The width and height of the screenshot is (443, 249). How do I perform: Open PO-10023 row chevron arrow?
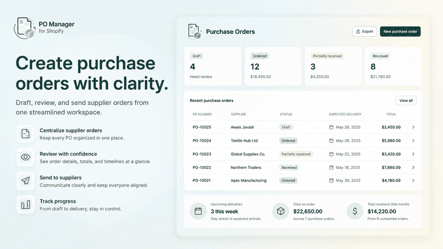[413, 154]
